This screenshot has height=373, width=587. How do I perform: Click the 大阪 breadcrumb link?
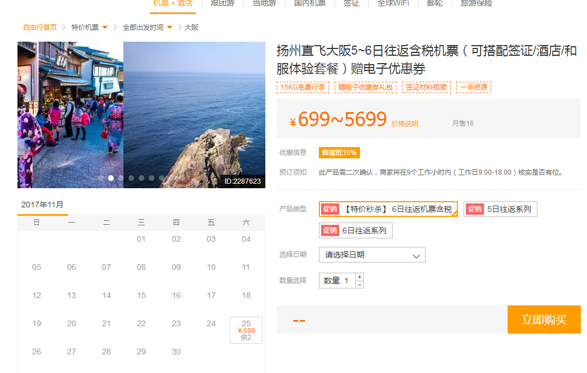pyautogui.click(x=192, y=28)
